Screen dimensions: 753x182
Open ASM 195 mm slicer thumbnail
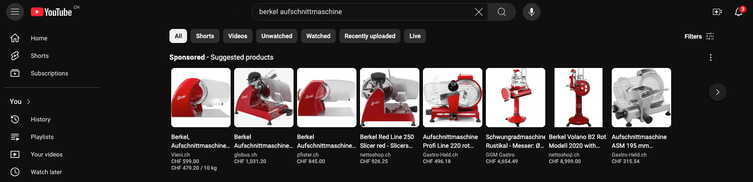pyautogui.click(x=641, y=97)
